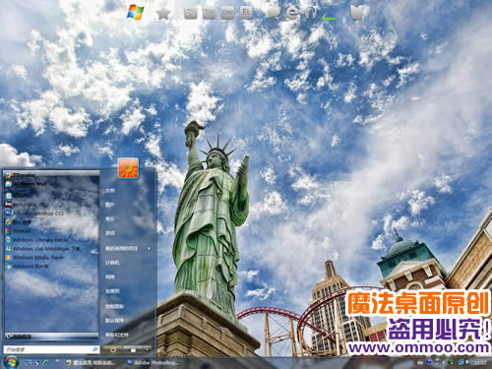The width and height of the screenshot is (492, 369).
Task: Click the user account picture in Start menu
Action: (128, 168)
